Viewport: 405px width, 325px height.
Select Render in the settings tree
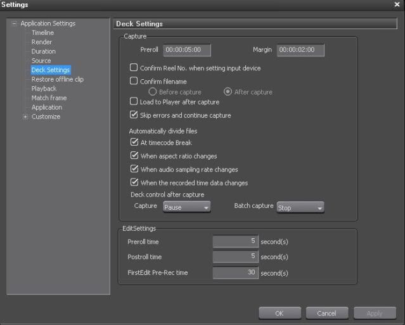42,42
